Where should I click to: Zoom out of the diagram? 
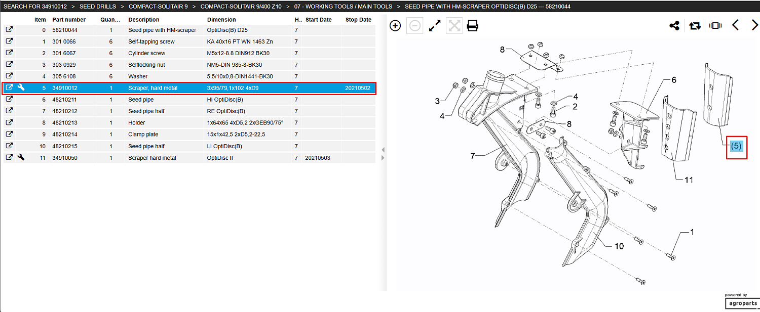(415, 26)
